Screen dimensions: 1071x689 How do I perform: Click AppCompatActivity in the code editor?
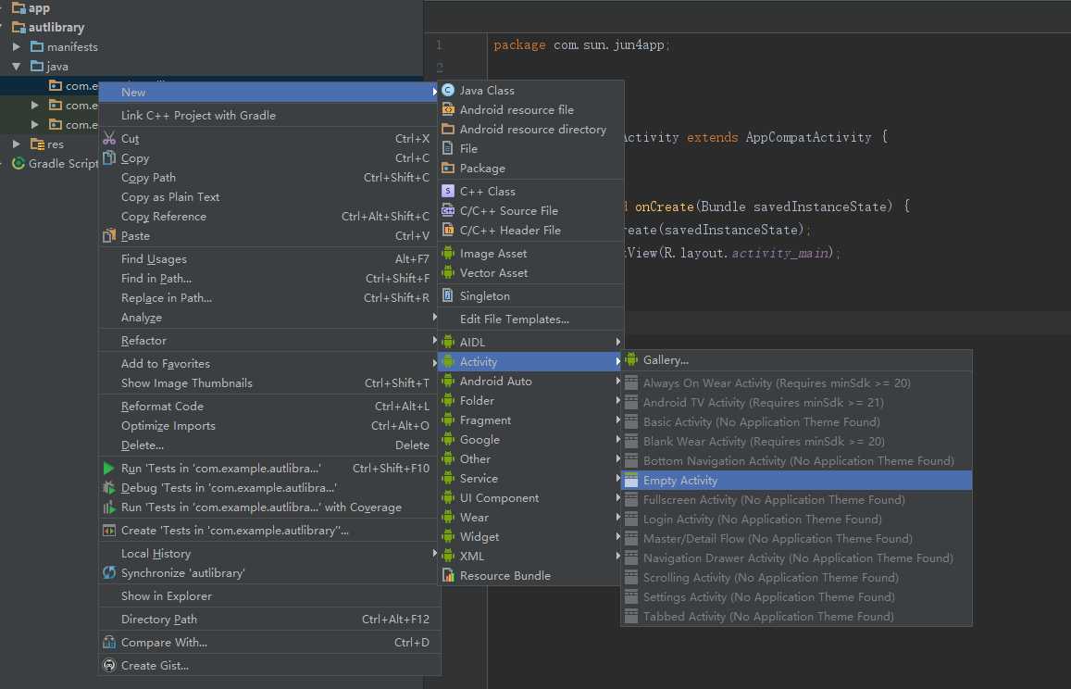click(808, 137)
